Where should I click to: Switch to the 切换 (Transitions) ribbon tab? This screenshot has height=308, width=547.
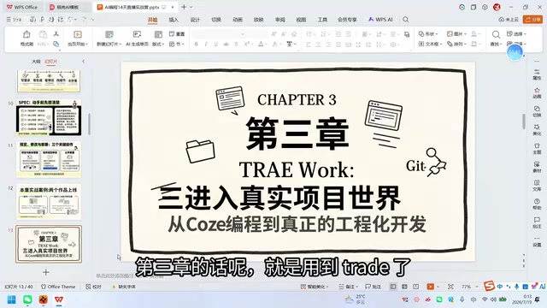[216, 20]
